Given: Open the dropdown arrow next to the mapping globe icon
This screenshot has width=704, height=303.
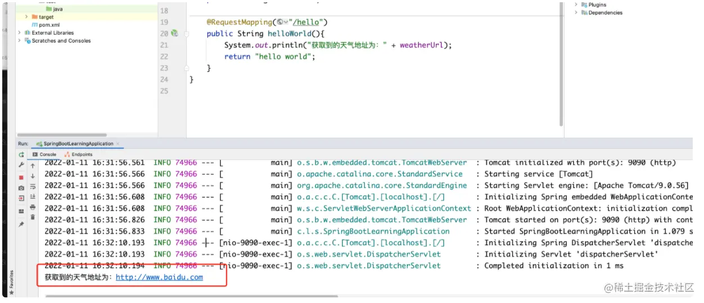Looking at the screenshot, I should (286, 22).
